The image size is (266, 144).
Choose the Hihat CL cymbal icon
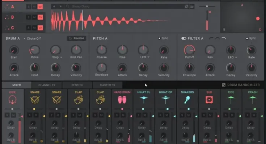pos(144,100)
